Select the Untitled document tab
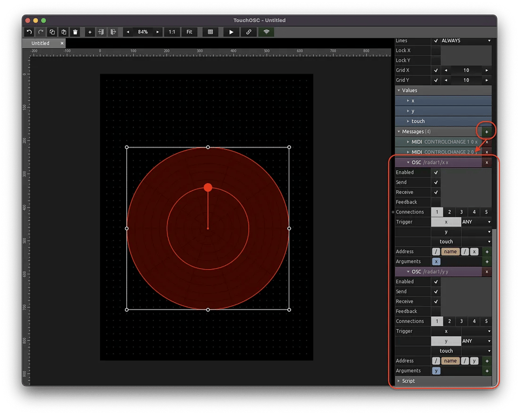Viewport: 519px width, 415px height. point(41,43)
